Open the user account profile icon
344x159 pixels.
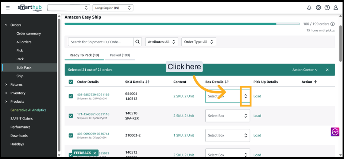click(336, 8)
